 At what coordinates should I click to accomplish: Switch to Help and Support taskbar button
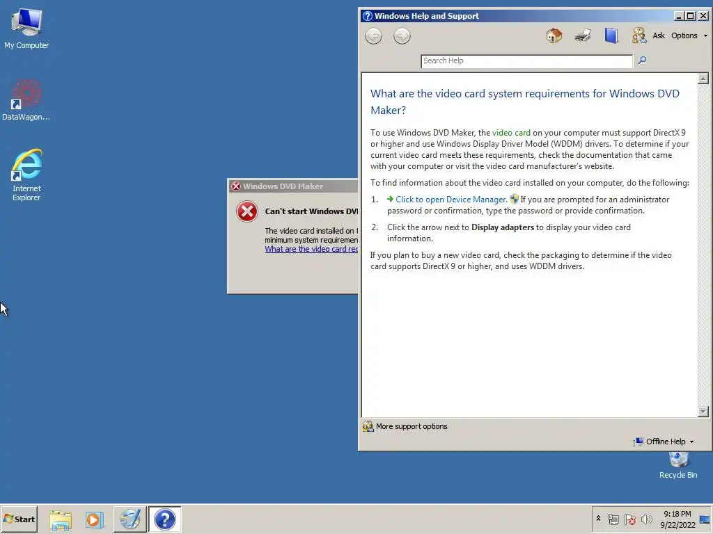(164, 519)
